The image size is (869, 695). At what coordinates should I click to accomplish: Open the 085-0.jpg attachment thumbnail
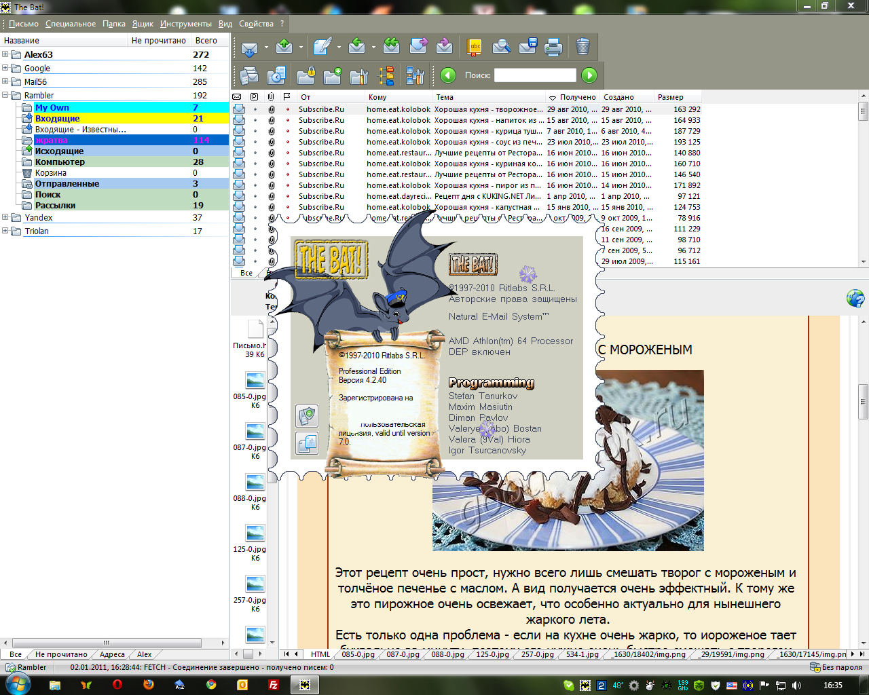(255, 380)
